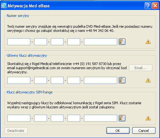
Task: Click the Cancel button
Action: tap(144, 131)
